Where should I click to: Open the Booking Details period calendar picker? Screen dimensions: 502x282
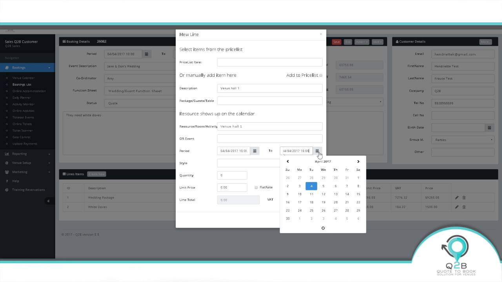147,54
